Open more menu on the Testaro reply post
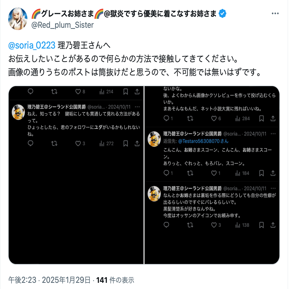Viewport: 289px width, 289px height. click(273, 134)
